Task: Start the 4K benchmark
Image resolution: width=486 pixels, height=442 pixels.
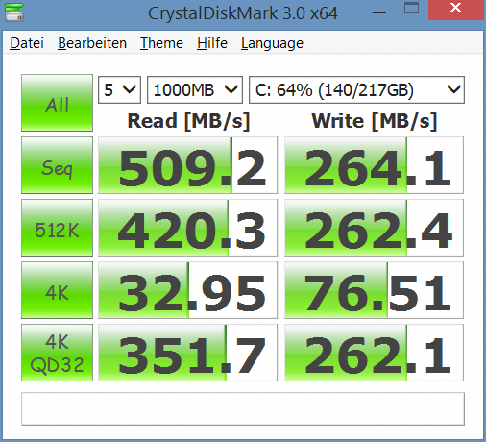Action: coord(57,290)
